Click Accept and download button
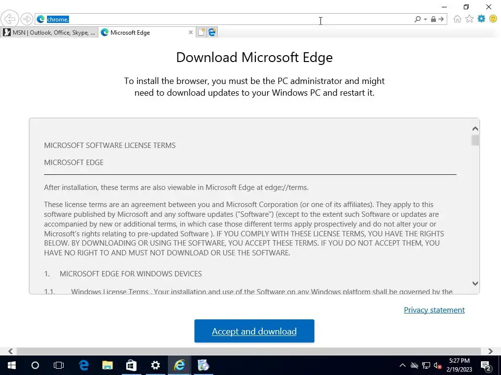This screenshot has width=501, height=375. point(254,331)
